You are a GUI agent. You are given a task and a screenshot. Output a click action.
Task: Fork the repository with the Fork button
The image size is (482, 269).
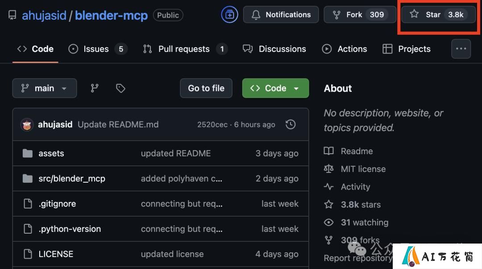360,14
